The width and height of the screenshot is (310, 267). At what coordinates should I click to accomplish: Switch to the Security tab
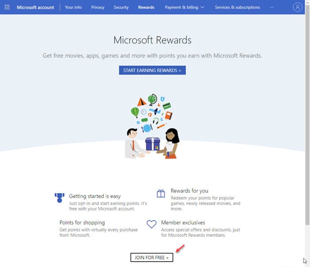(x=121, y=8)
